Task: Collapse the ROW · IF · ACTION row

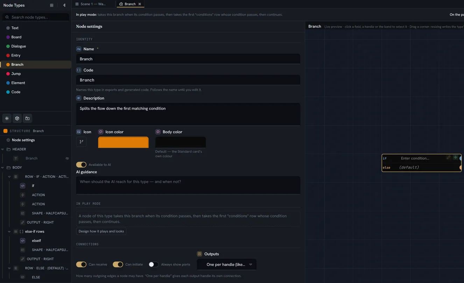Action: click(9, 177)
